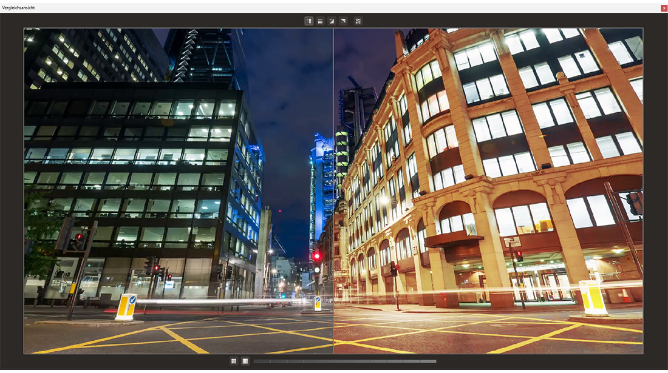
Task: Close the Vergleichsansicht window
Action: pos(663,7)
